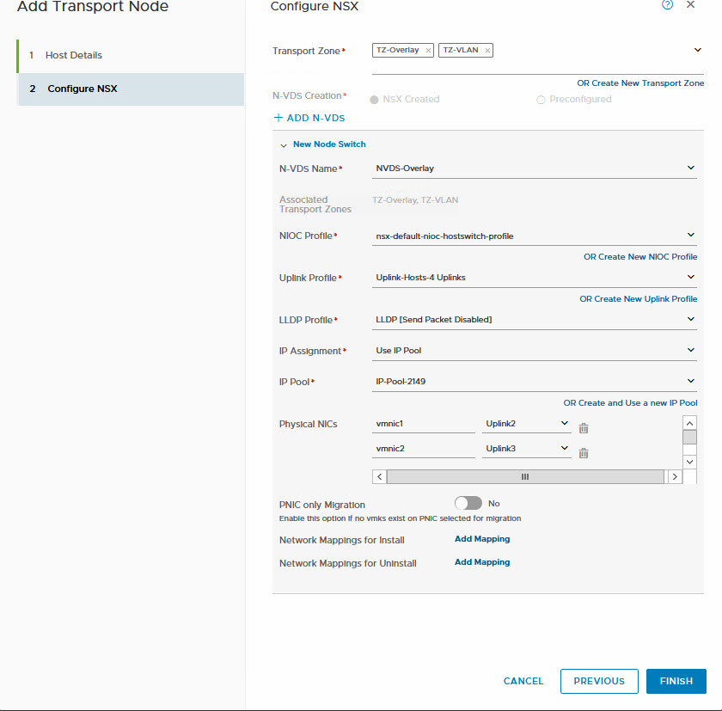Select the NSX Created radio option
Viewport: 722px width, 711px height.
[374, 100]
